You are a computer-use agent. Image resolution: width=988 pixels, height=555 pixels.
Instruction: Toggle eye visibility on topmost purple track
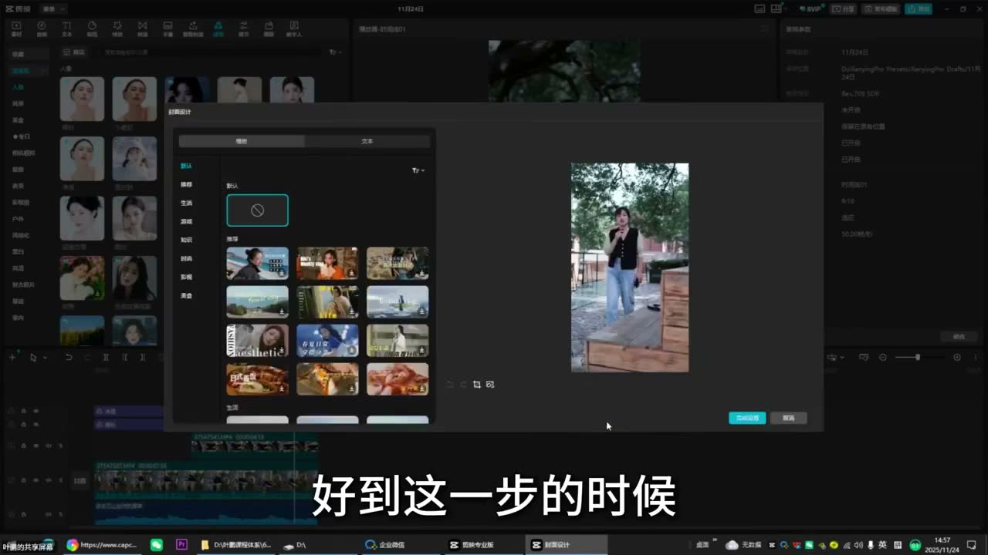point(36,411)
